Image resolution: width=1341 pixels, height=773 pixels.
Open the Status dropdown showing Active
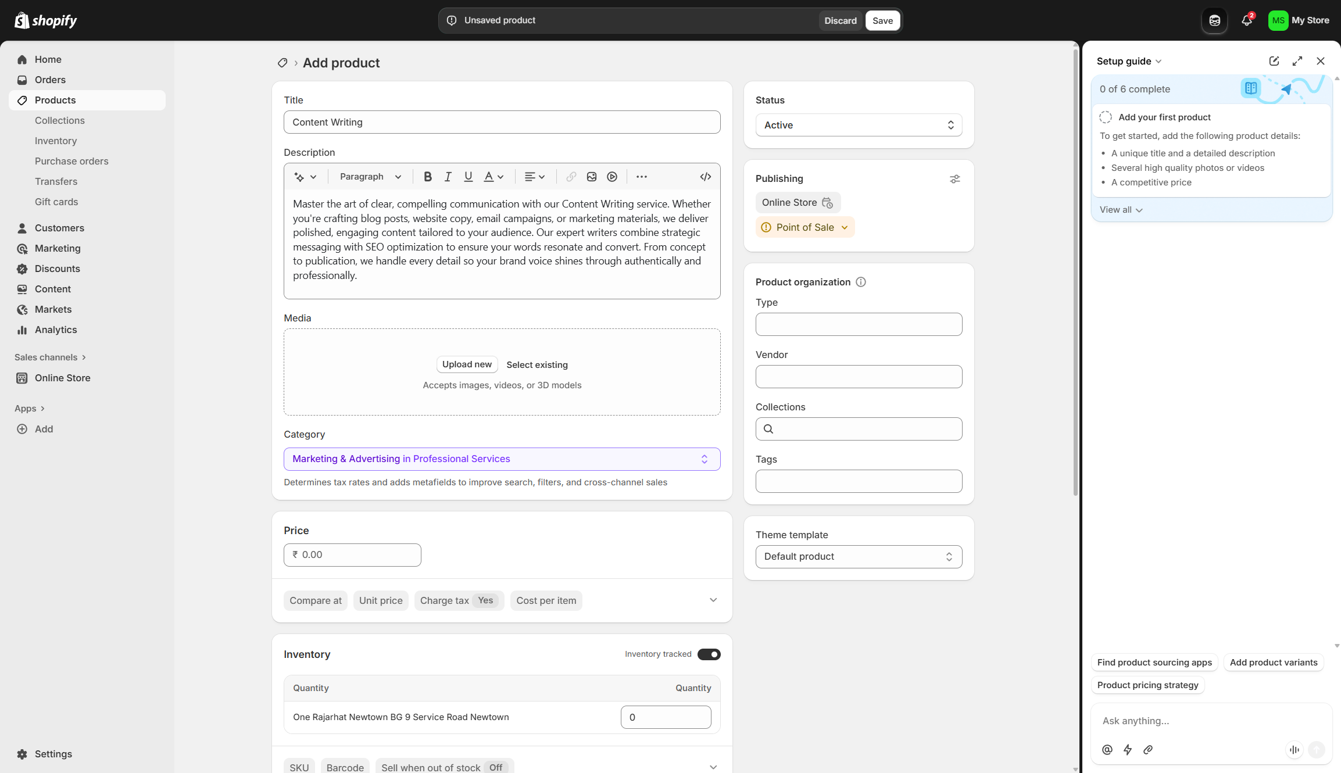[859, 124]
